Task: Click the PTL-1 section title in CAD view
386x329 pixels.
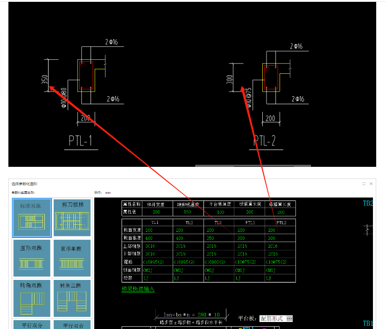Action: click(x=80, y=141)
